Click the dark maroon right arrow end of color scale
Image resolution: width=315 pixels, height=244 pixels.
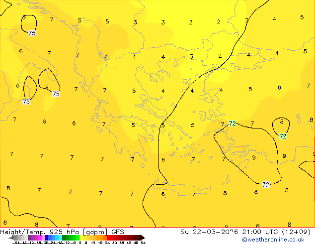pyautogui.click(x=143, y=238)
